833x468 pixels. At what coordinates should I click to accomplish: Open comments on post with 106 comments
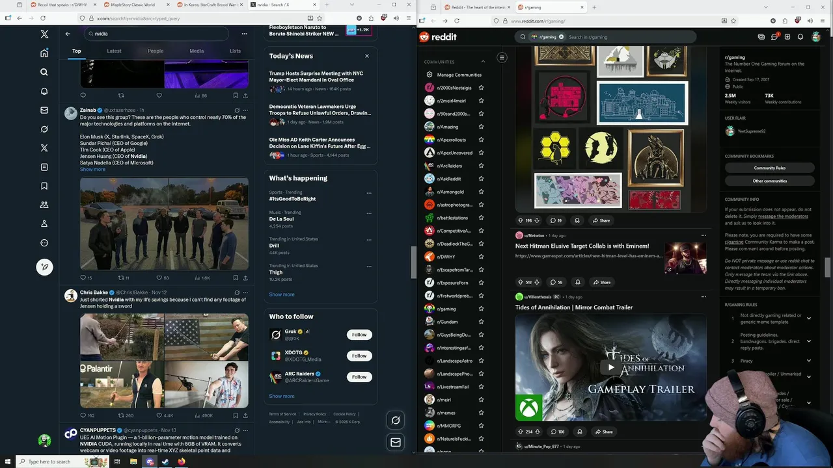pos(557,432)
